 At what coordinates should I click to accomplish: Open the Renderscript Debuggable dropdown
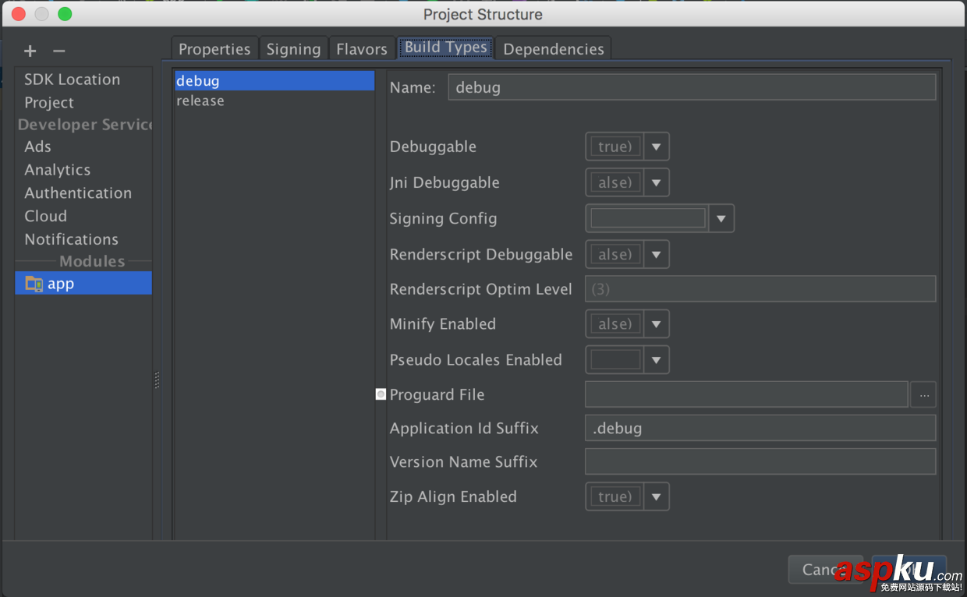656,253
